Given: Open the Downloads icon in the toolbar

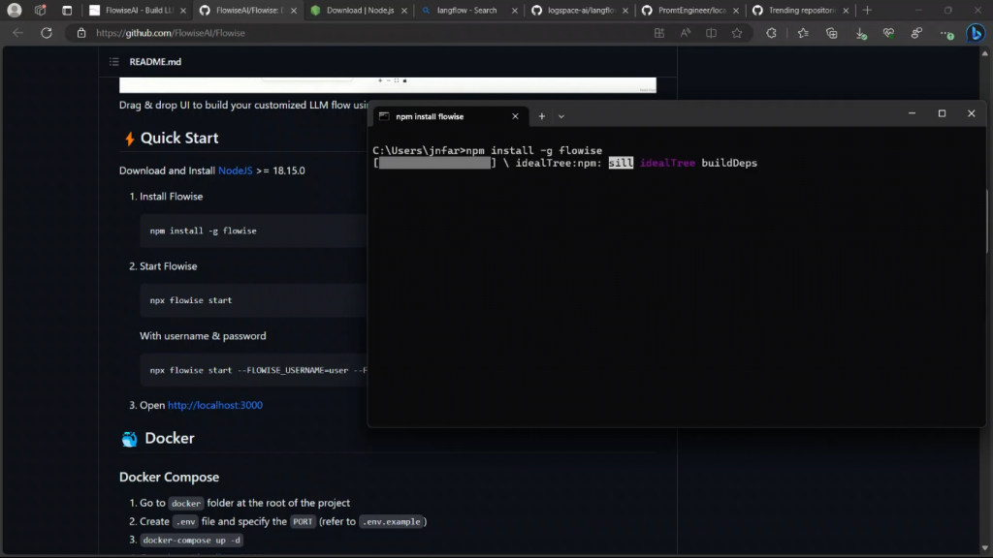Looking at the screenshot, I should tap(860, 33).
